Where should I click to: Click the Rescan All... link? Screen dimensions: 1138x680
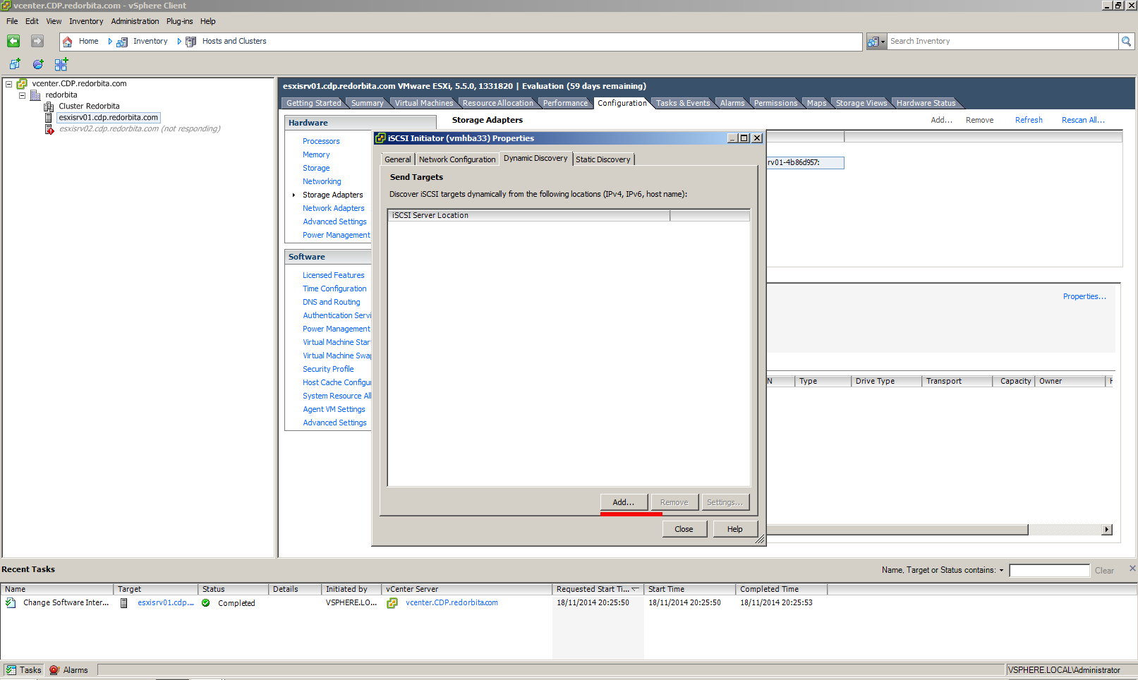point(1082,120)
